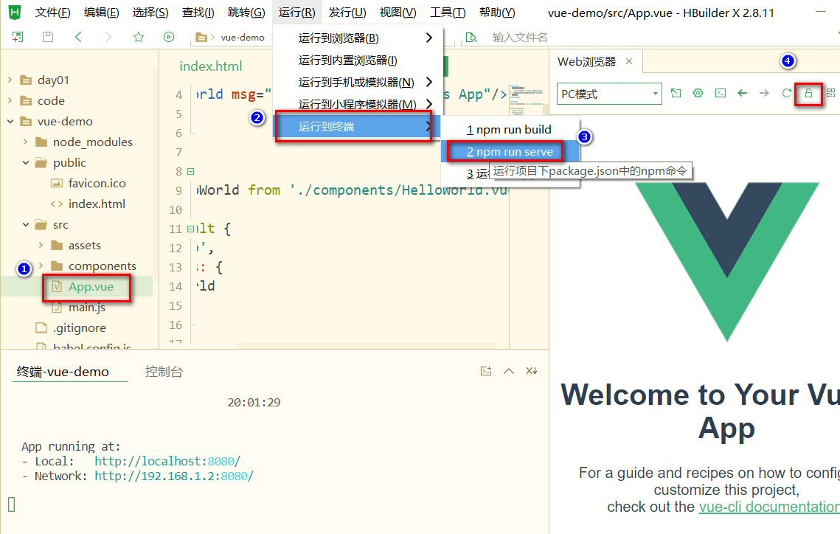Screen dimensions: 840x534
Task: Open the vue-cli documentation link
Action: tap(769, 507)
